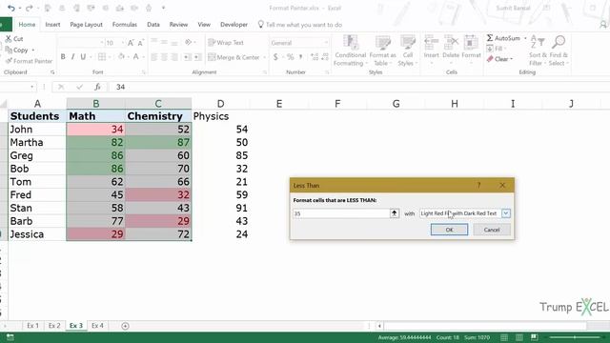Switch to Page Layout view in status bar
This screenshot has height=343, width=610.
tap(519, 337)
